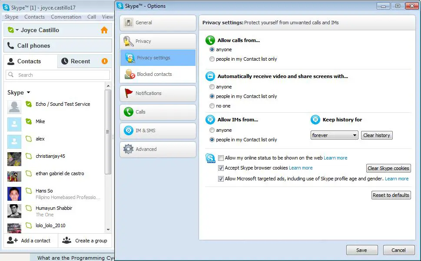Screen dimensions: 421x261
Task: Open the Conversation menu
Action: click(66, 17)
